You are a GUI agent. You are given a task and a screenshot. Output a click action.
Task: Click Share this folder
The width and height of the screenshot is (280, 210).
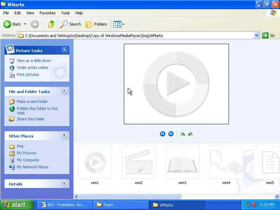(31, 119)
